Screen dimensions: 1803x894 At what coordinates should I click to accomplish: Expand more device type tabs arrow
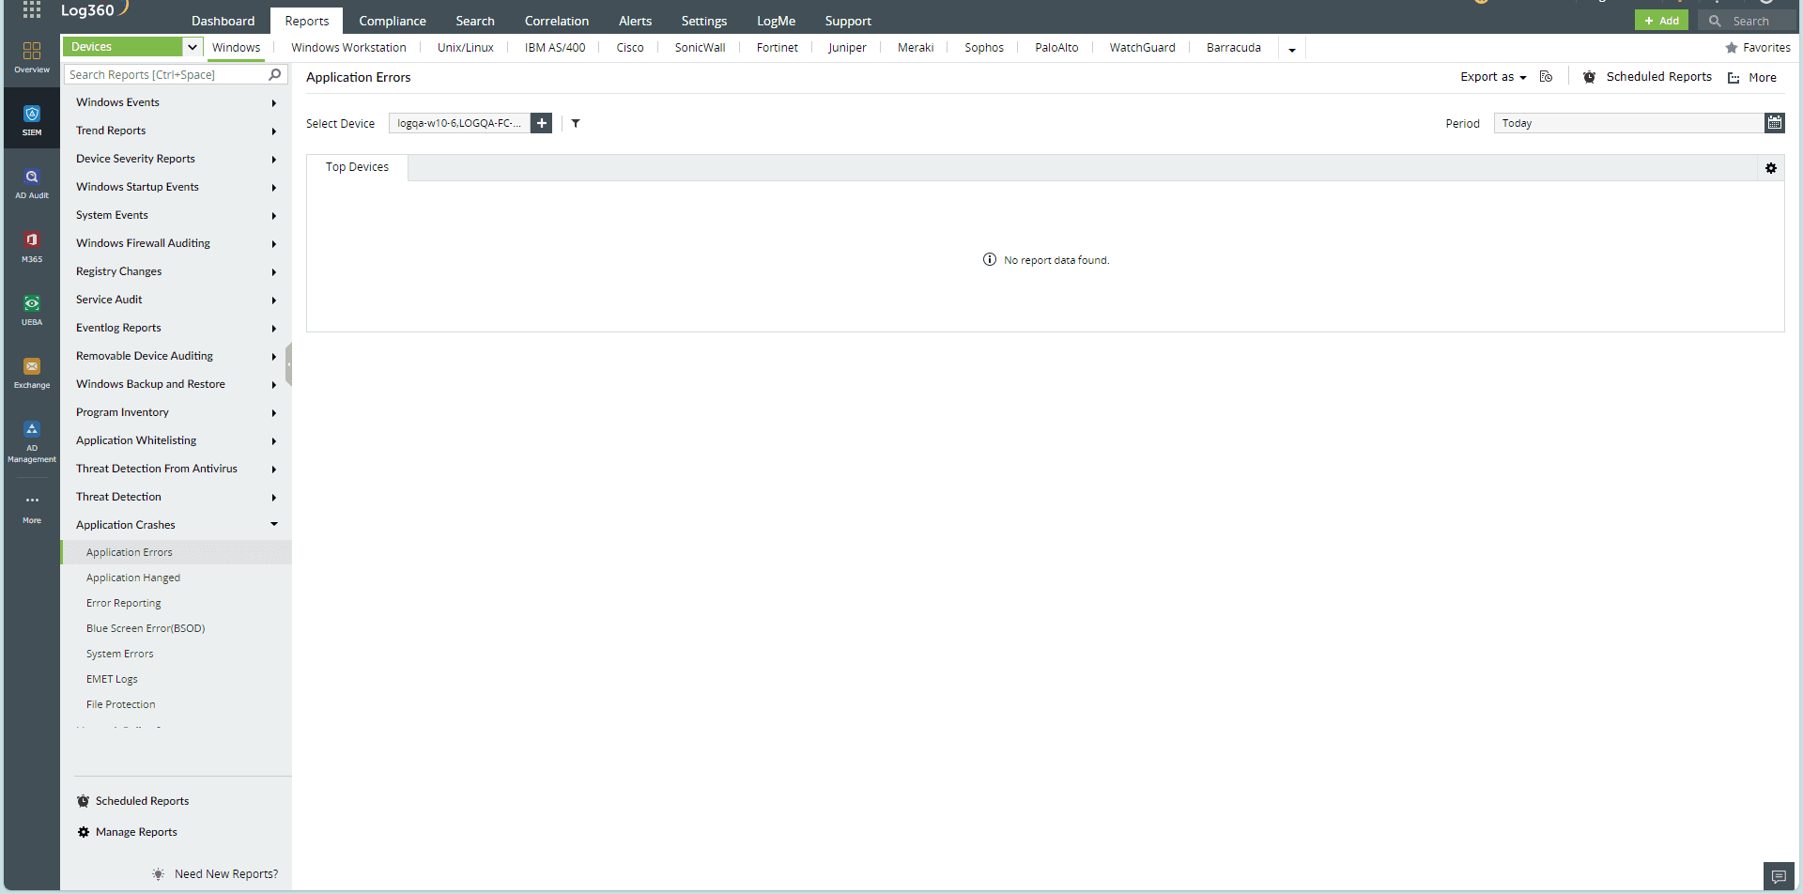[x=1292, y=50]
